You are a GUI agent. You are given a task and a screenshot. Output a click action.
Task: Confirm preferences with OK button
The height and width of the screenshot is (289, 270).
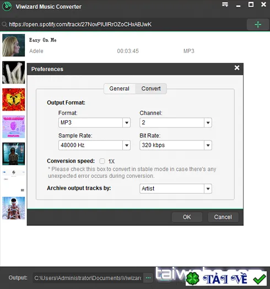187,217
